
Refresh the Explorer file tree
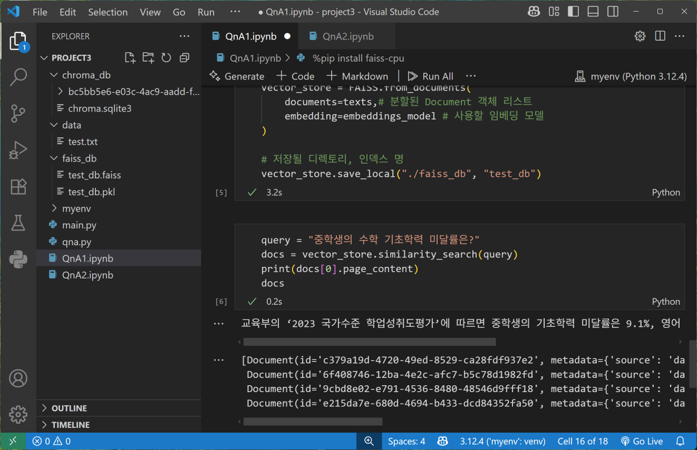click(166, 57)
